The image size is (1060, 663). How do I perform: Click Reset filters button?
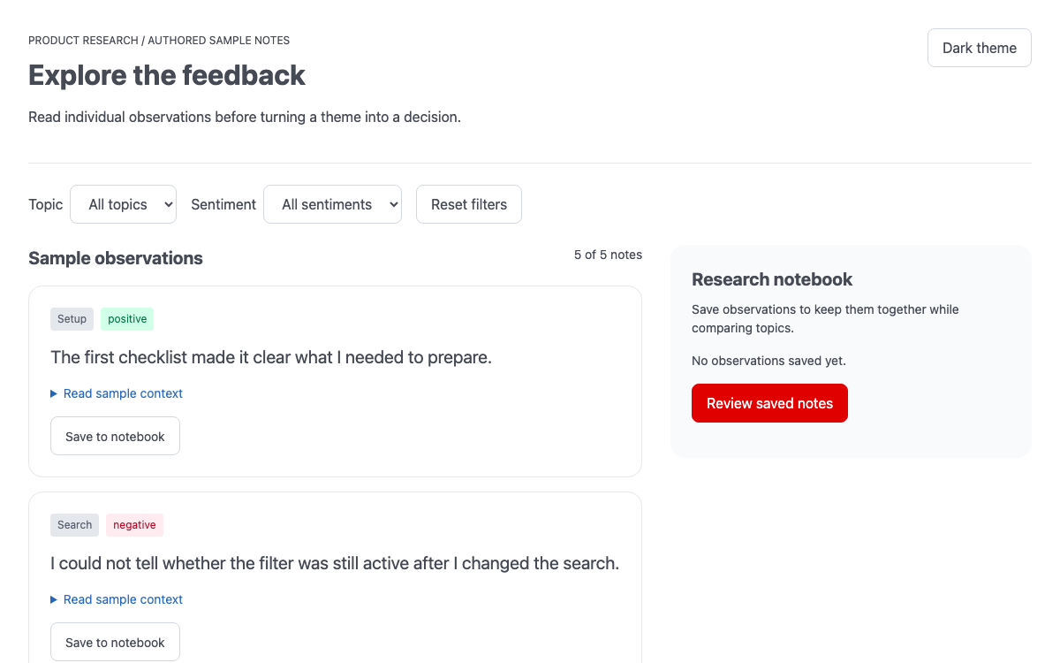469,204
